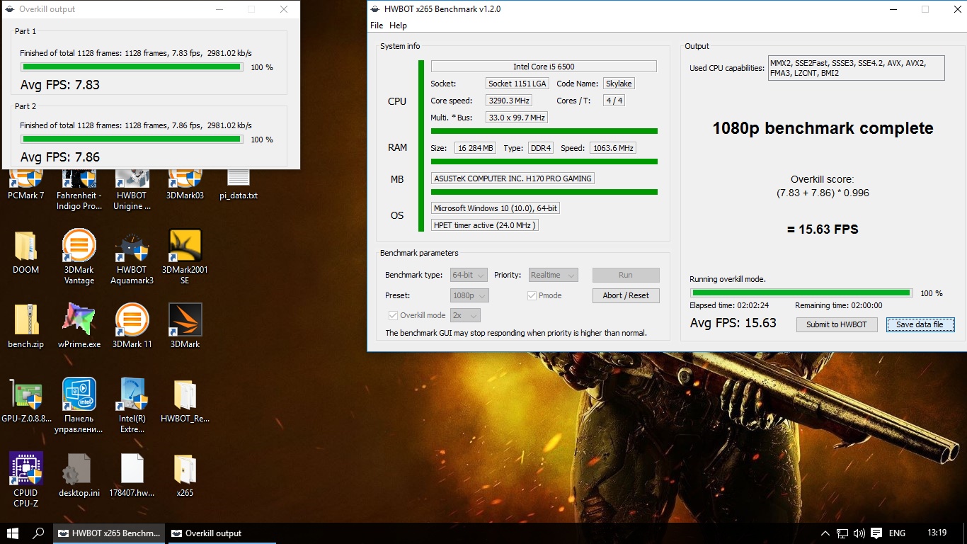Viewport: 967px width, 544px height.
Task: Select the x265 folder on the desktop
Action: pos(185,475)
